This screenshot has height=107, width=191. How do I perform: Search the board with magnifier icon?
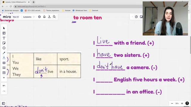pyautogui.click(x=54, y=17)
